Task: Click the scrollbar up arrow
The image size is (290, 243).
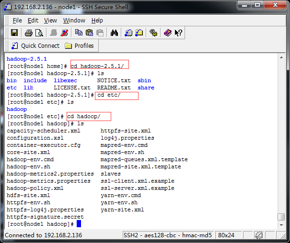Action: pyautogui.click(x=281, y=57)
